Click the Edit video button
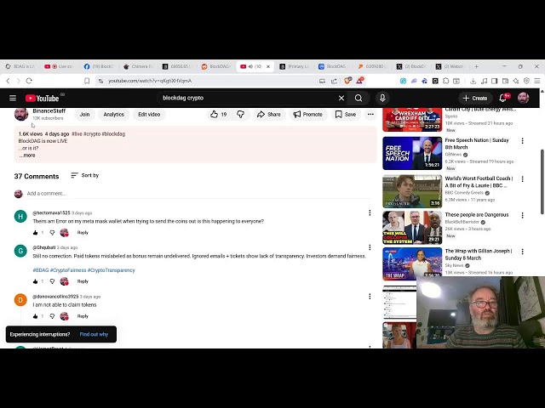Image resolution: width=545 pixels, height=408 pixels. click(x=149, y=114)
